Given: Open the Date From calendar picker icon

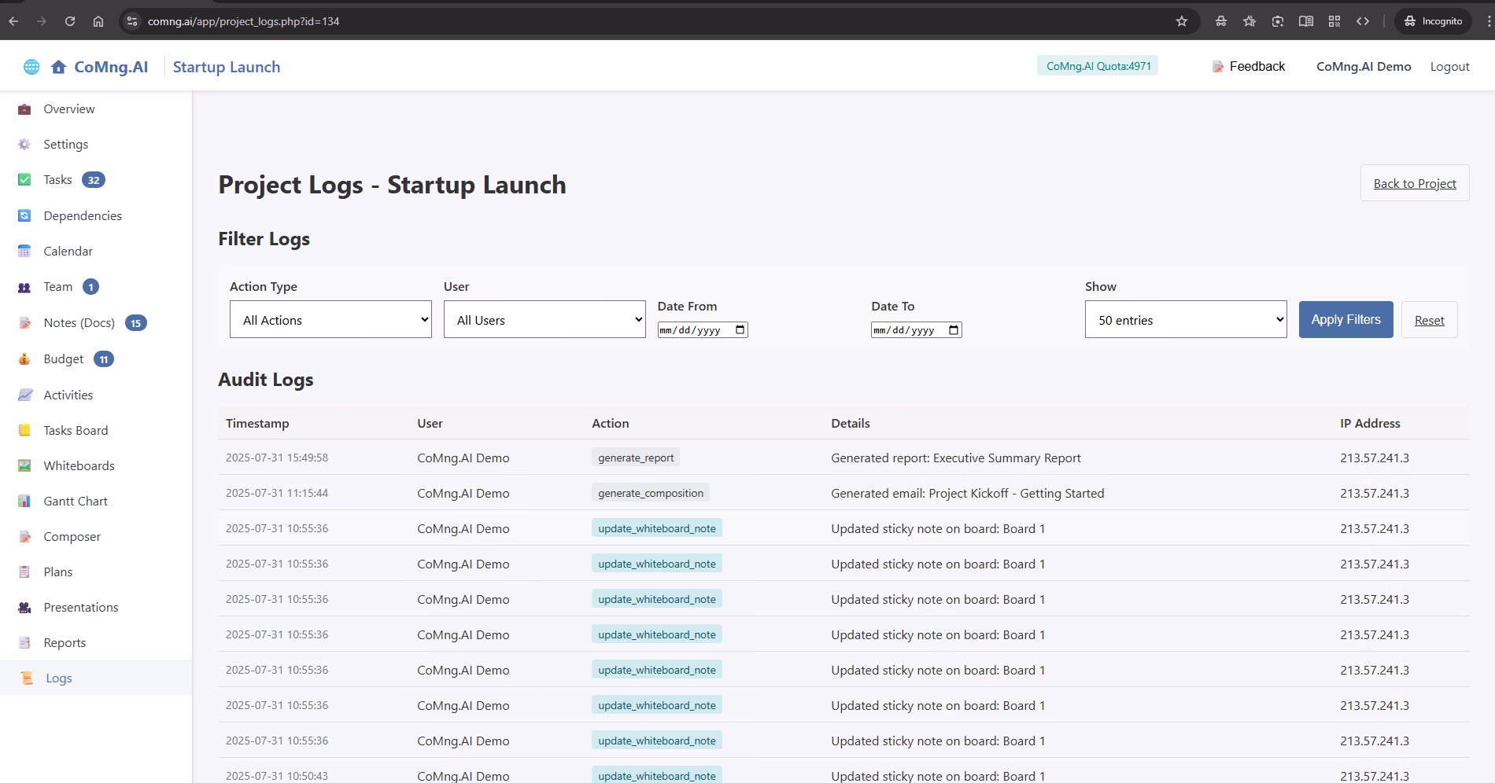Looking at the screenshot, I should (x=740, y=330).
